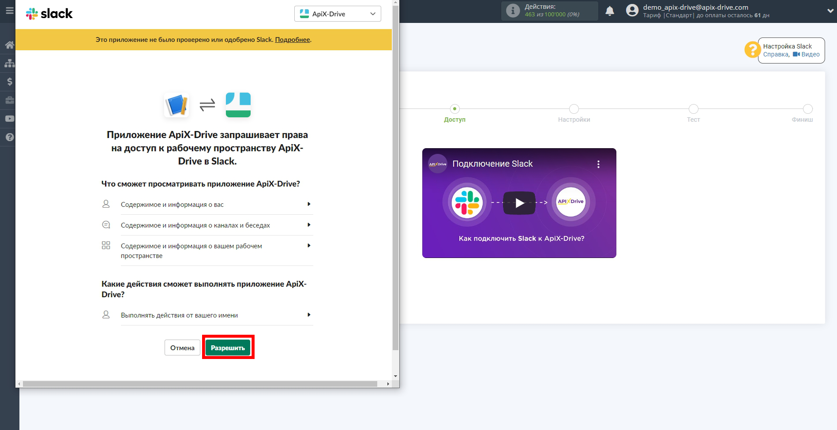Click the vertical scrollbar of Slack dialog
The width and height of the screenshot is (837, 430).
click(x=395, y=178)
